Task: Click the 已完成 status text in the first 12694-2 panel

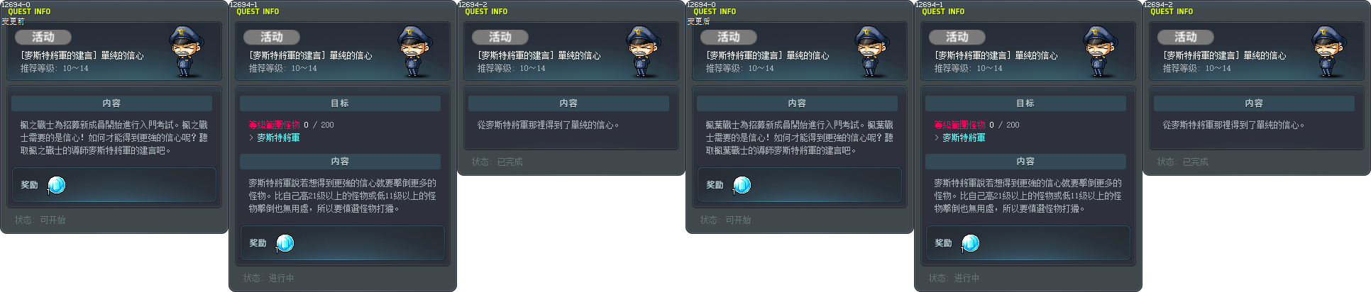Action: coord(510,162)
